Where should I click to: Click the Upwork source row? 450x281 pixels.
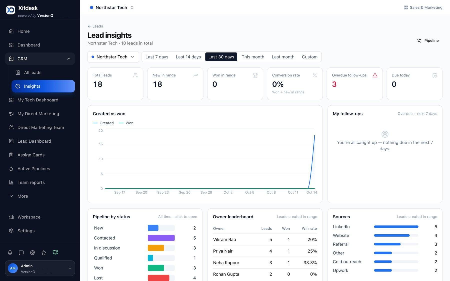[385, 271]
